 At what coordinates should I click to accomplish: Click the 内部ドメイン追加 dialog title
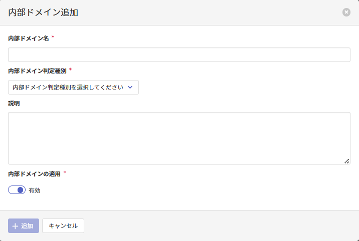[43, 12]
